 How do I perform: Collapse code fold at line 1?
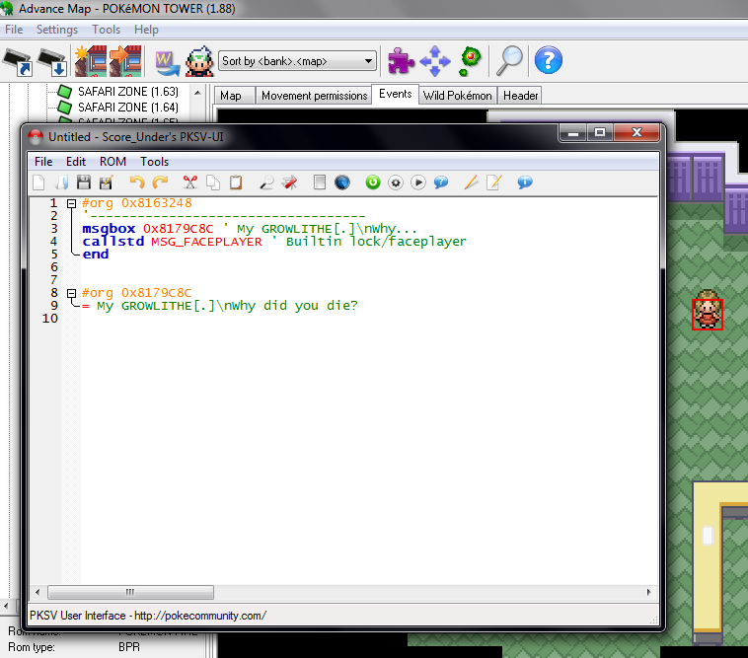click(72, 203)
